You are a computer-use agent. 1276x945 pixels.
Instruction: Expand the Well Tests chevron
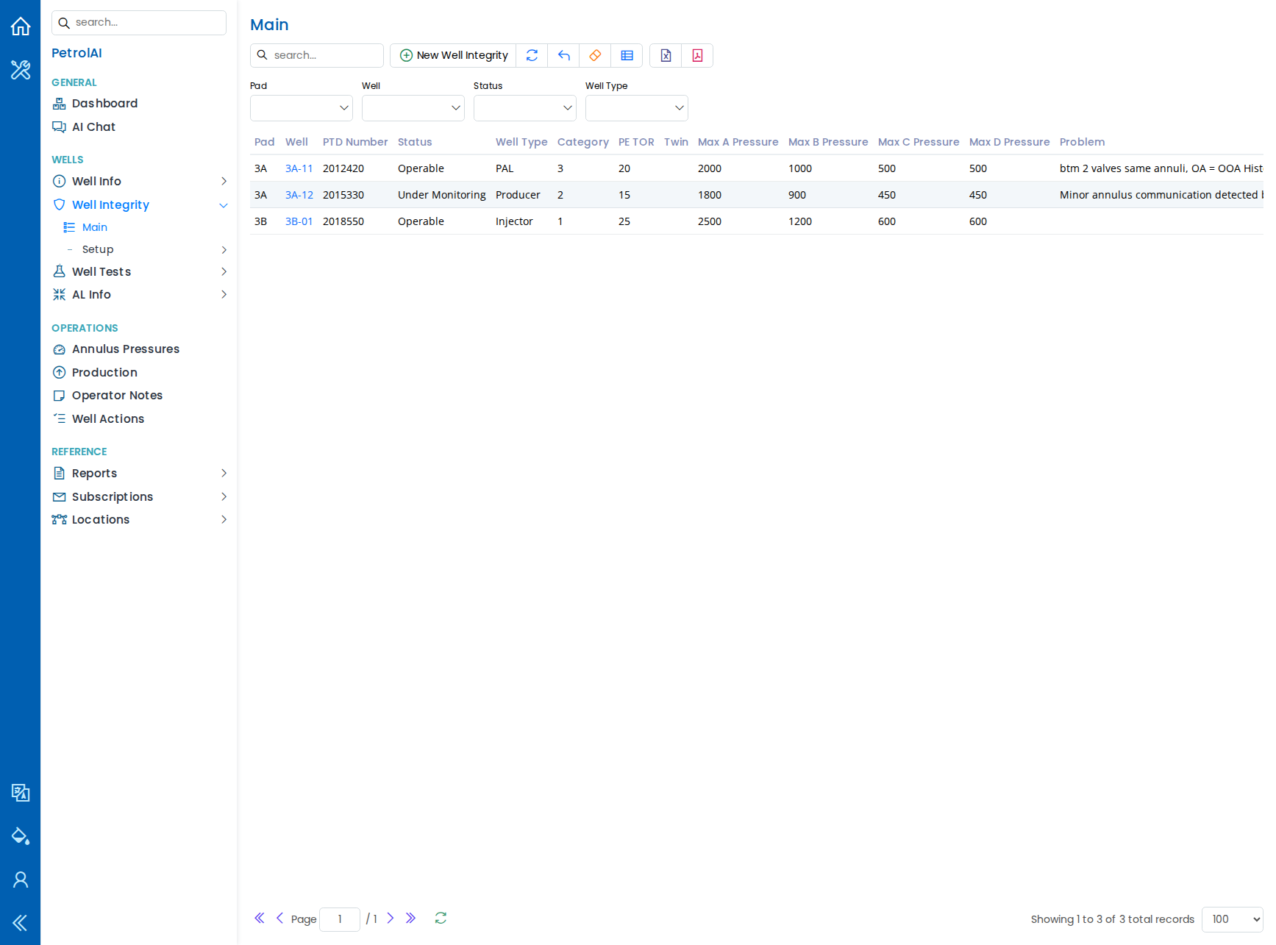(x=224, y=271)
